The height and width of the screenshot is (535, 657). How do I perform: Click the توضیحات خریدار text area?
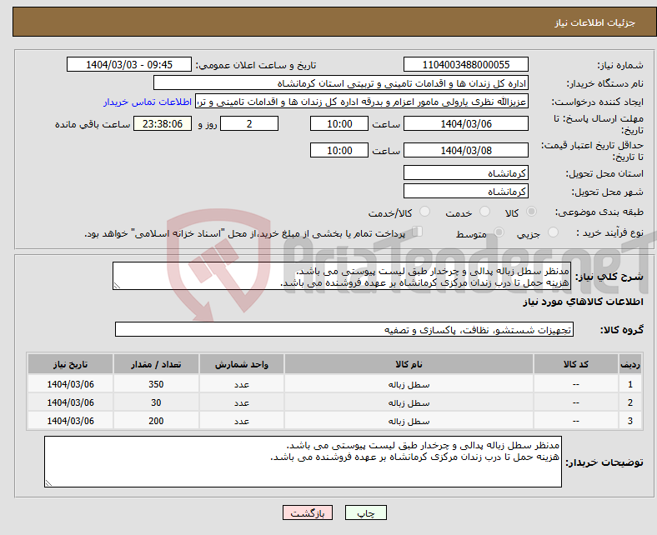click(303, 462)
